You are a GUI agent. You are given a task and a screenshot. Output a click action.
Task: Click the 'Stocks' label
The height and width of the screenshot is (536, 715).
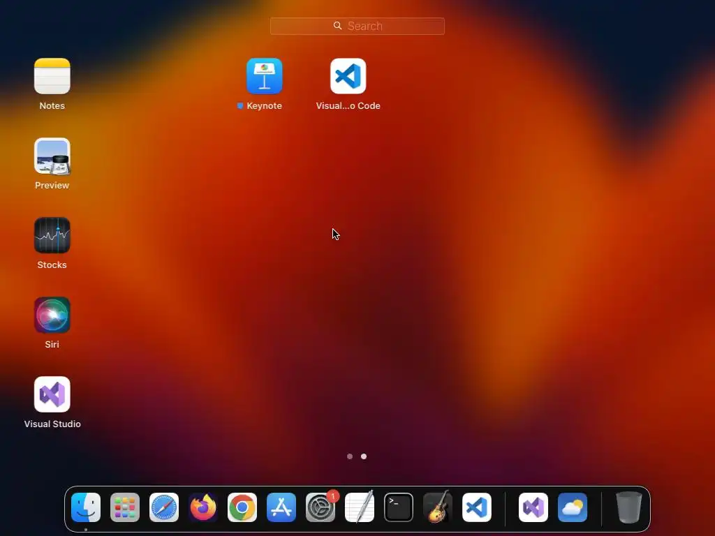pos(52,265)
